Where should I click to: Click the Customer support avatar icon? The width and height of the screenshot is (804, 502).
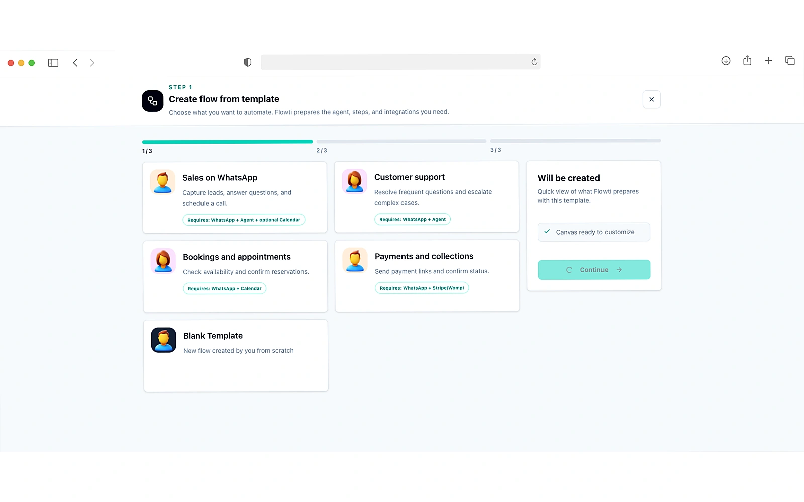(x=354, y=181)
